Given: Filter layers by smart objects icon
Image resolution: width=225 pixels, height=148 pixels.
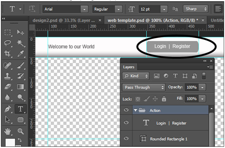Looking at the screenshot, I should (195, 76).
